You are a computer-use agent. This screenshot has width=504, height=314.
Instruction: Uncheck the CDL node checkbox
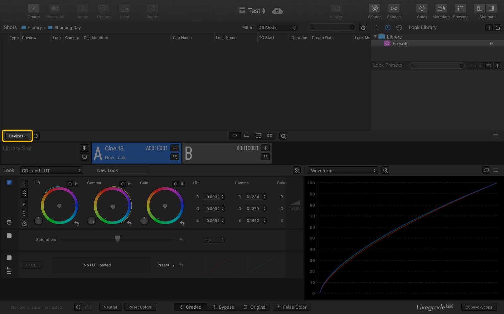[x=9, y=182]
